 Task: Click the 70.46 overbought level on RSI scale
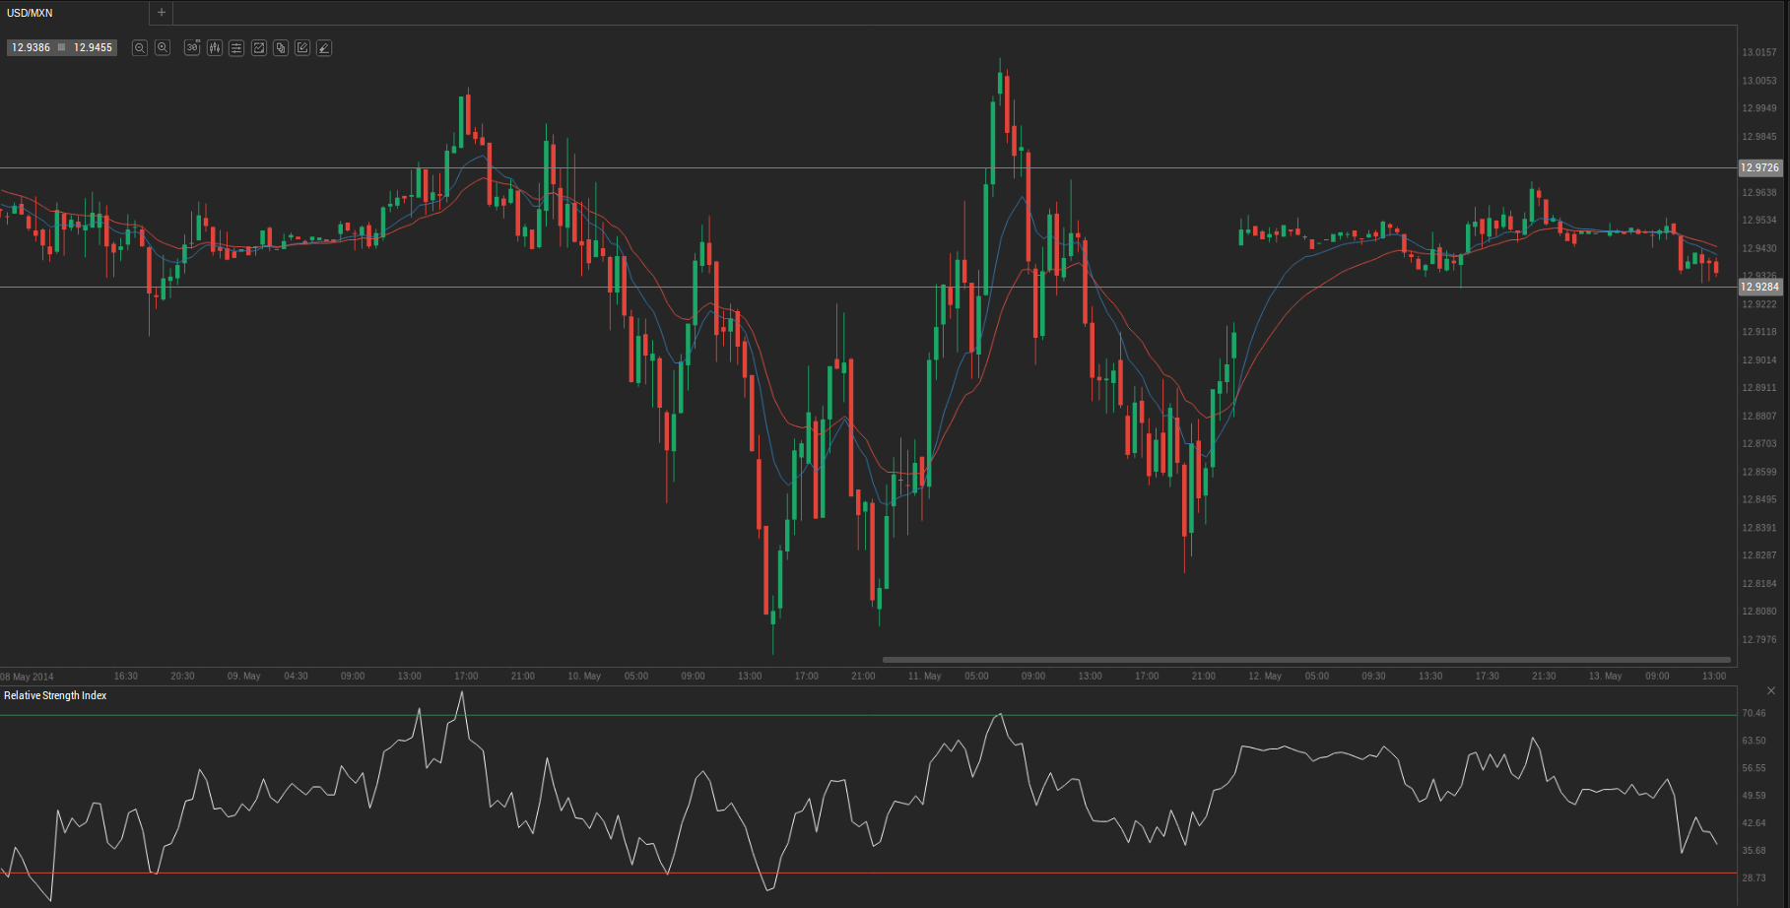(1754, 713)
